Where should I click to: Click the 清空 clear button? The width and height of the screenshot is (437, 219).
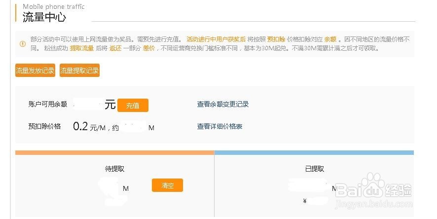167,185
